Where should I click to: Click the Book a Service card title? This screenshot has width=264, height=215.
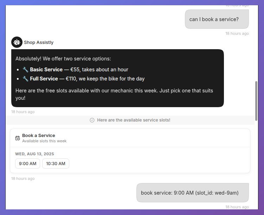click(39, 135)
